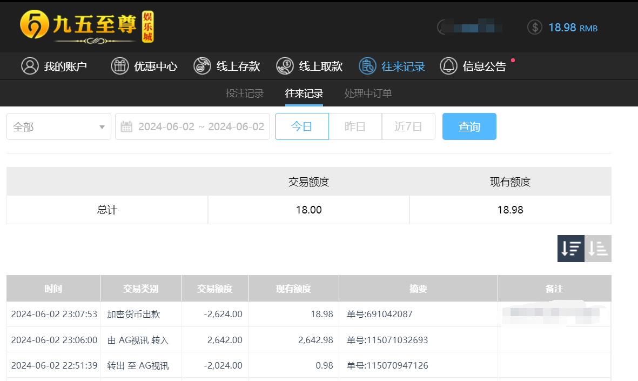This screenshot has width=638, height=381.
Task: Click the descending sort icon above the table
Action: click(x=571, y=249)
